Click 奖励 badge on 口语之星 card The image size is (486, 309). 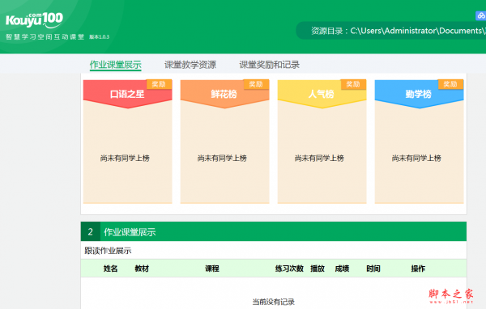coord(159,84)
